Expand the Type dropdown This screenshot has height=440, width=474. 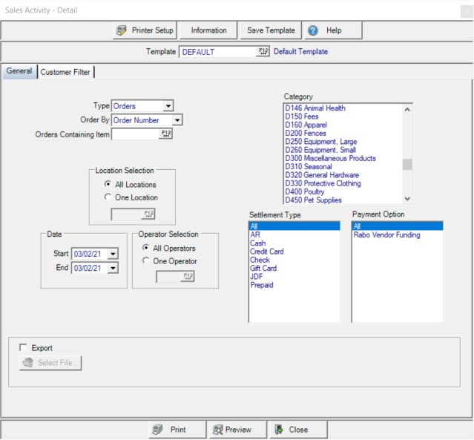(168, 106)
